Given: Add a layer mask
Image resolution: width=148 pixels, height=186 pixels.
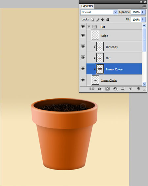Looking at the screenshot, I should (x=107, y=89).
